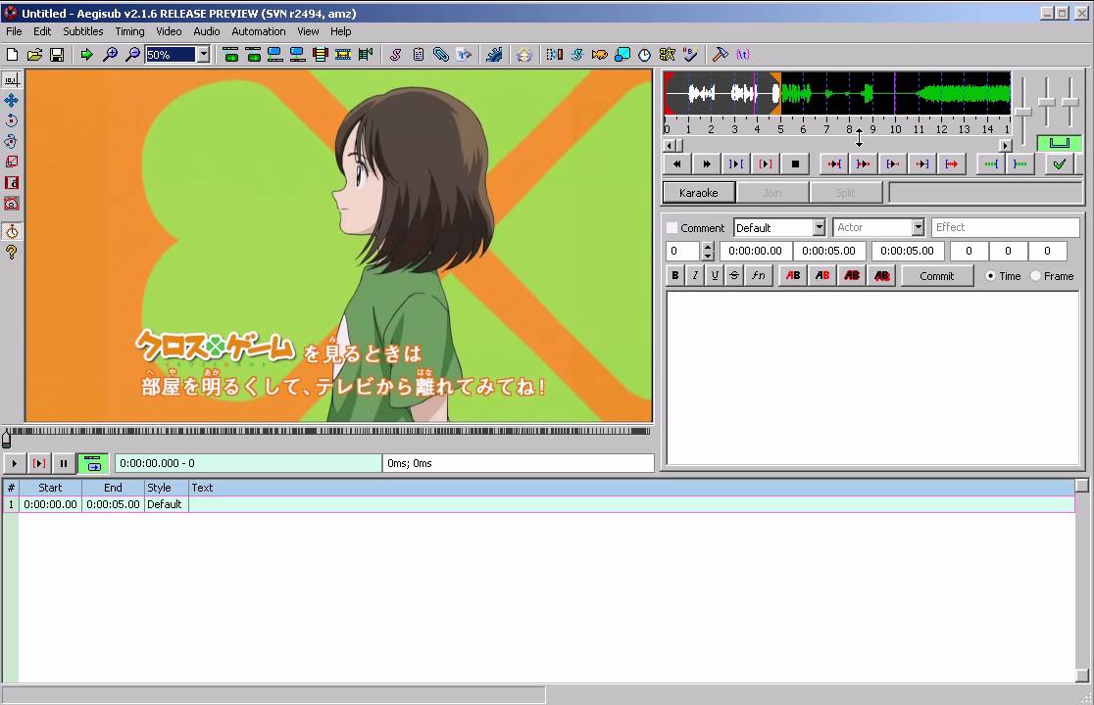
Task: Click the Set shadow color AB button
Action: click(882, 276)
